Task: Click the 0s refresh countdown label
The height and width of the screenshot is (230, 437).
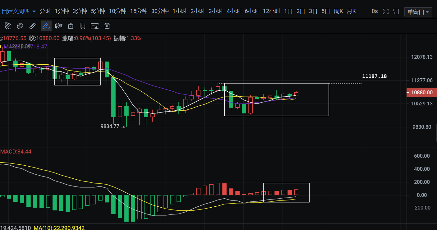Action: click(x=375, y=11)
